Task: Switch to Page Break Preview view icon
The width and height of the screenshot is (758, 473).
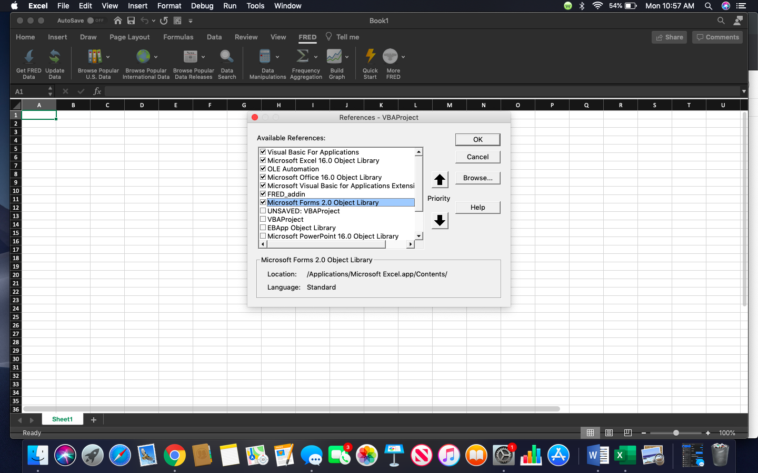Action: pos(627,433)
